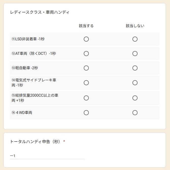
Task: Click the トータルハンディ申告（秒） question label
Action: [x=35, y=142]
